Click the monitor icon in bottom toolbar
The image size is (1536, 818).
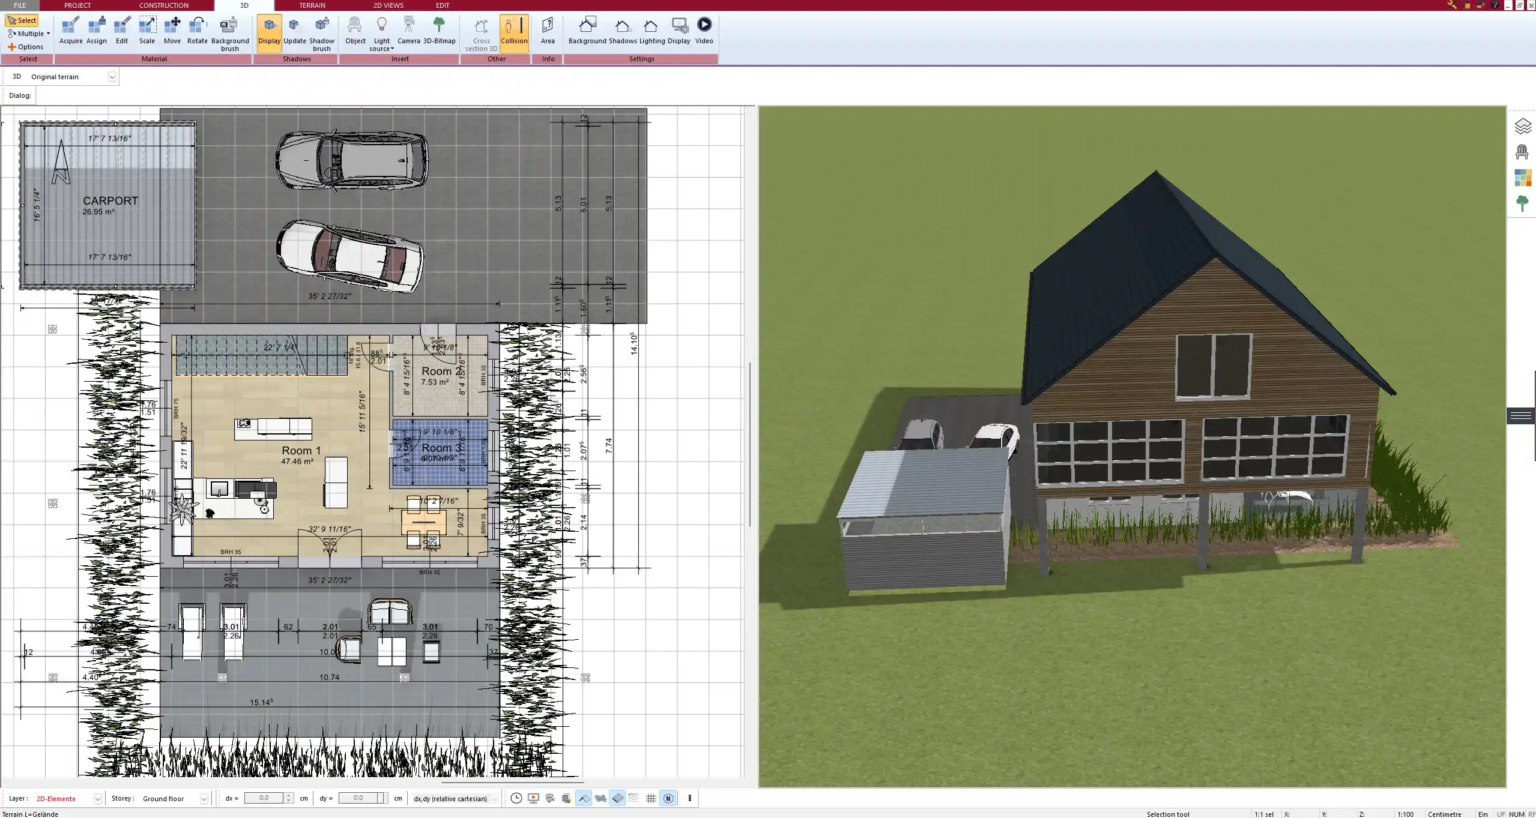point(533,798)
